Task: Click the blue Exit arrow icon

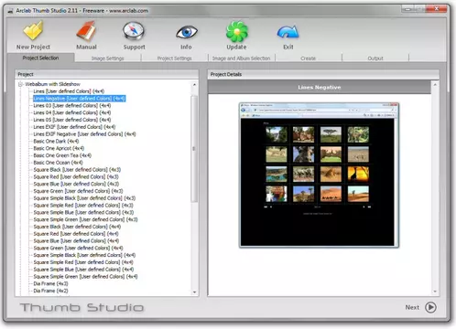Action: point(288,32)
